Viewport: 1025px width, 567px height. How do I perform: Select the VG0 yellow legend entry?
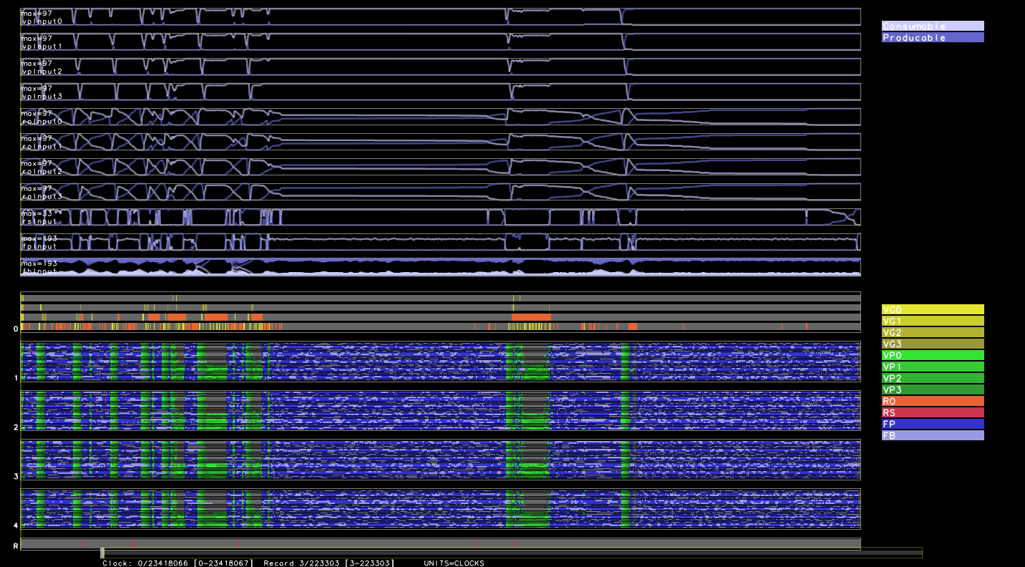tap(932, 309)
